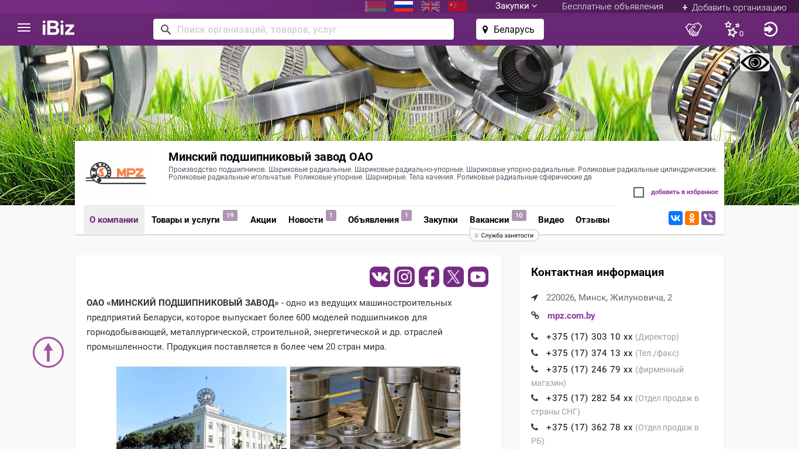Viewport: 799px width, 449px height.
Task: Switch to Belarusian language flag
Action: coord(376,6)
